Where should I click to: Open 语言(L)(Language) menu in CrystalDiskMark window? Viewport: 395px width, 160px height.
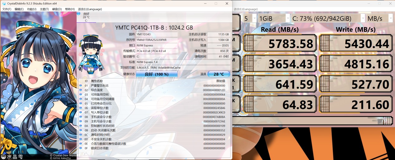[246, 9]
